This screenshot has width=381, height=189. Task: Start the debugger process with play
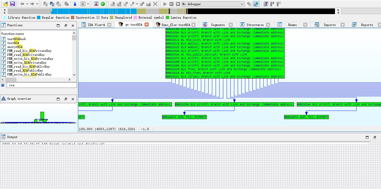click(165, 4)
